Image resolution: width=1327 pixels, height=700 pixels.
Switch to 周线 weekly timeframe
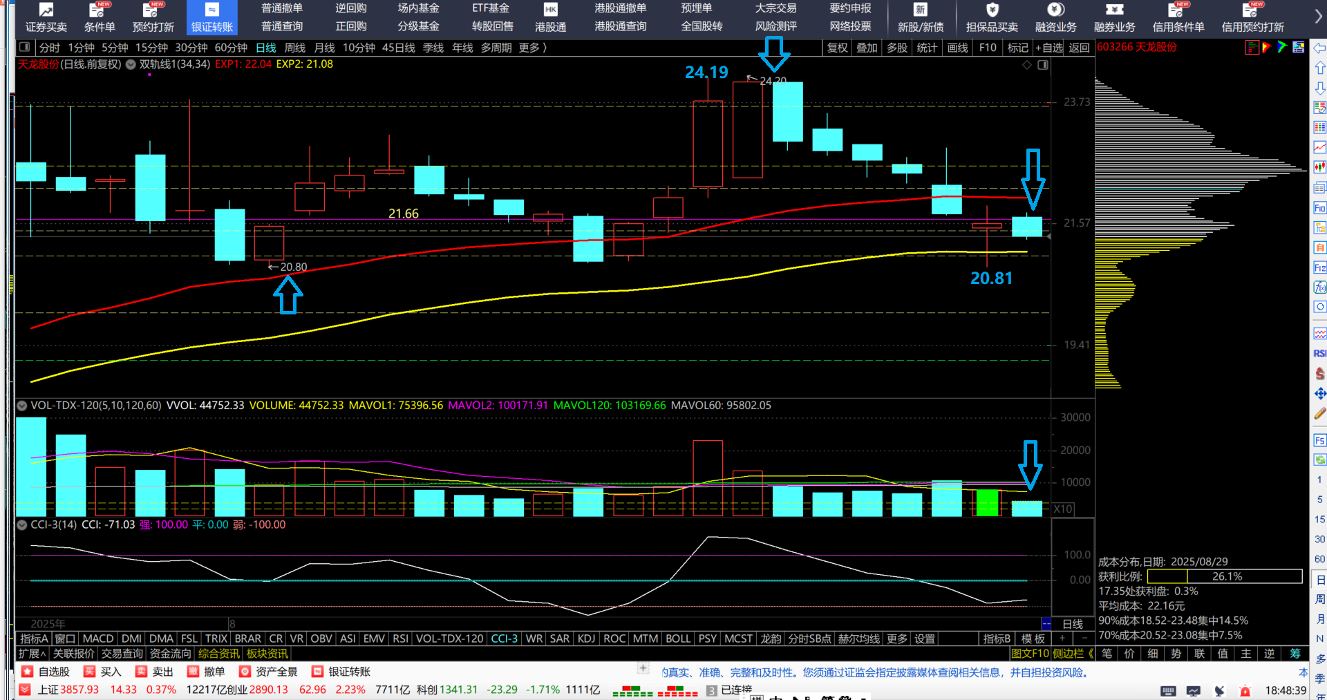point(295,48)
